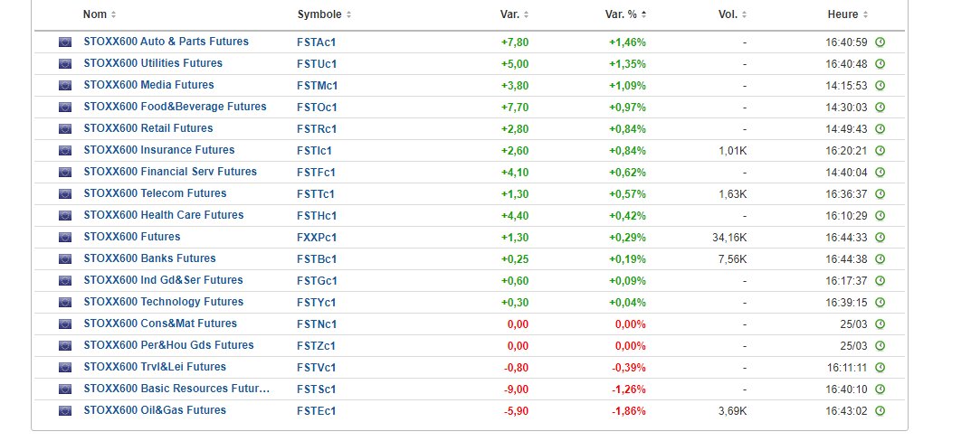
Task: Click the clock icon on Oil&Gas Futures row
Action: [x=880, y=411]
